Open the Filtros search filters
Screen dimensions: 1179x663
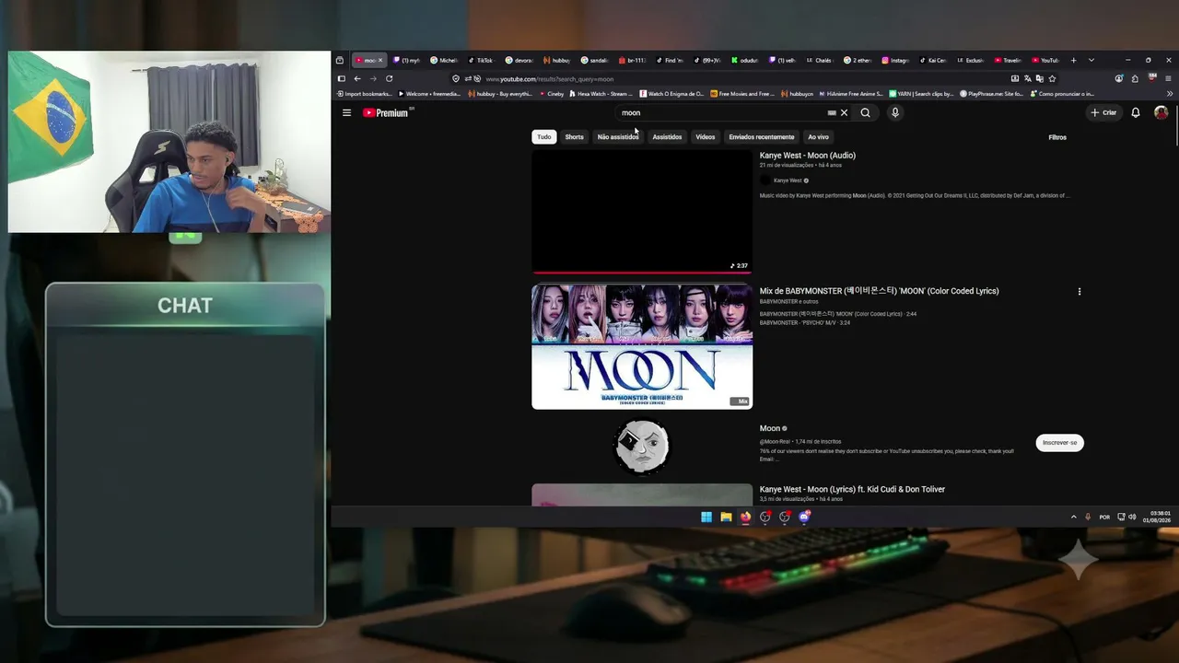click(x=1057, y=137)
